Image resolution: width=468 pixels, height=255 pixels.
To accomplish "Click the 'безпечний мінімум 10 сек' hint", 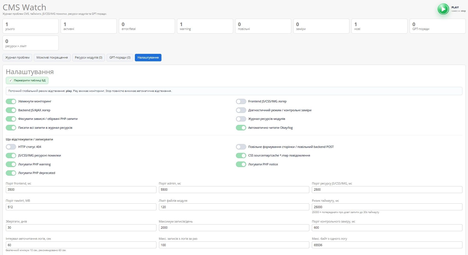I will (36, 250).
